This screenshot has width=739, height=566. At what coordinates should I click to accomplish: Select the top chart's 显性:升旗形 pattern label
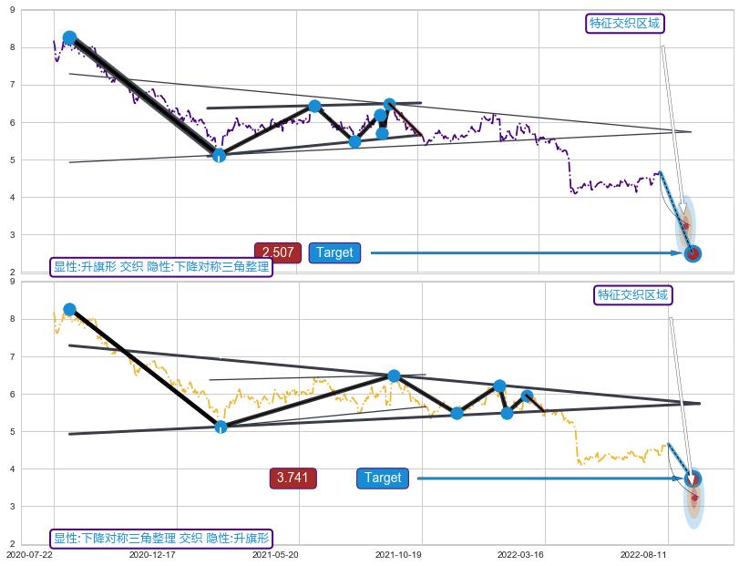pos(161,267)
